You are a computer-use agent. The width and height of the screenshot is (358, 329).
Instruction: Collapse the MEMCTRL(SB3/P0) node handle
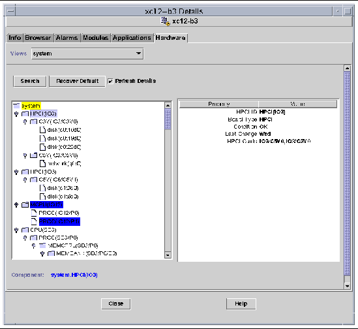click(33, 246)
